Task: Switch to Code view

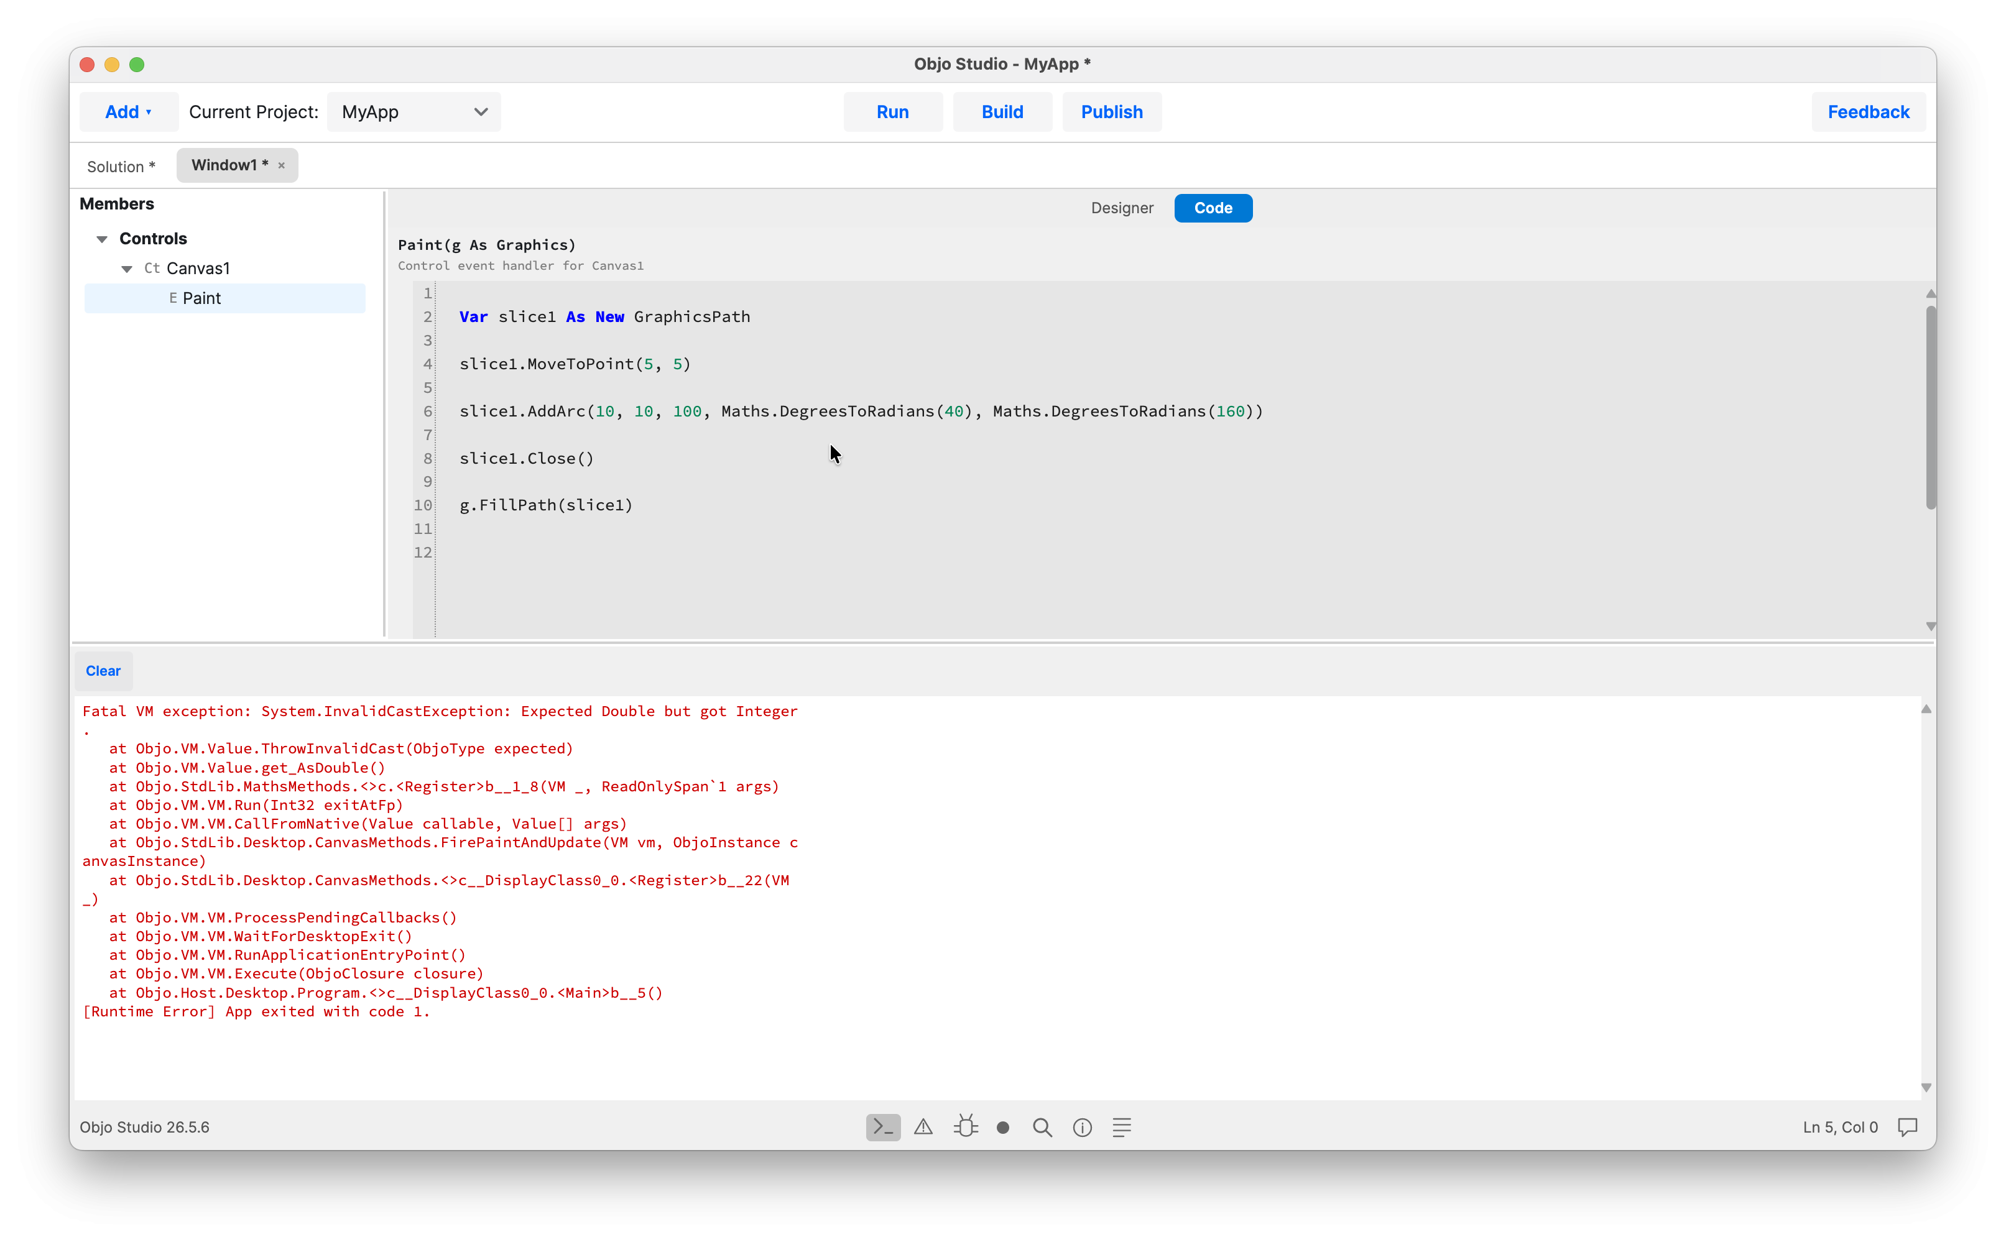Action: (x=1213, y=208)
